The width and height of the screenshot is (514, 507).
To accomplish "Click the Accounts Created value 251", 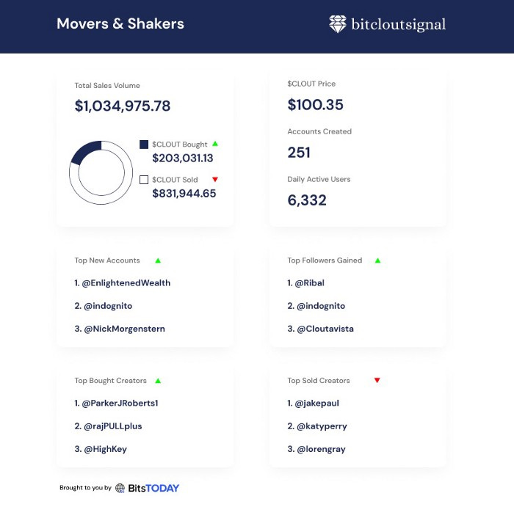I will [299, 153].
